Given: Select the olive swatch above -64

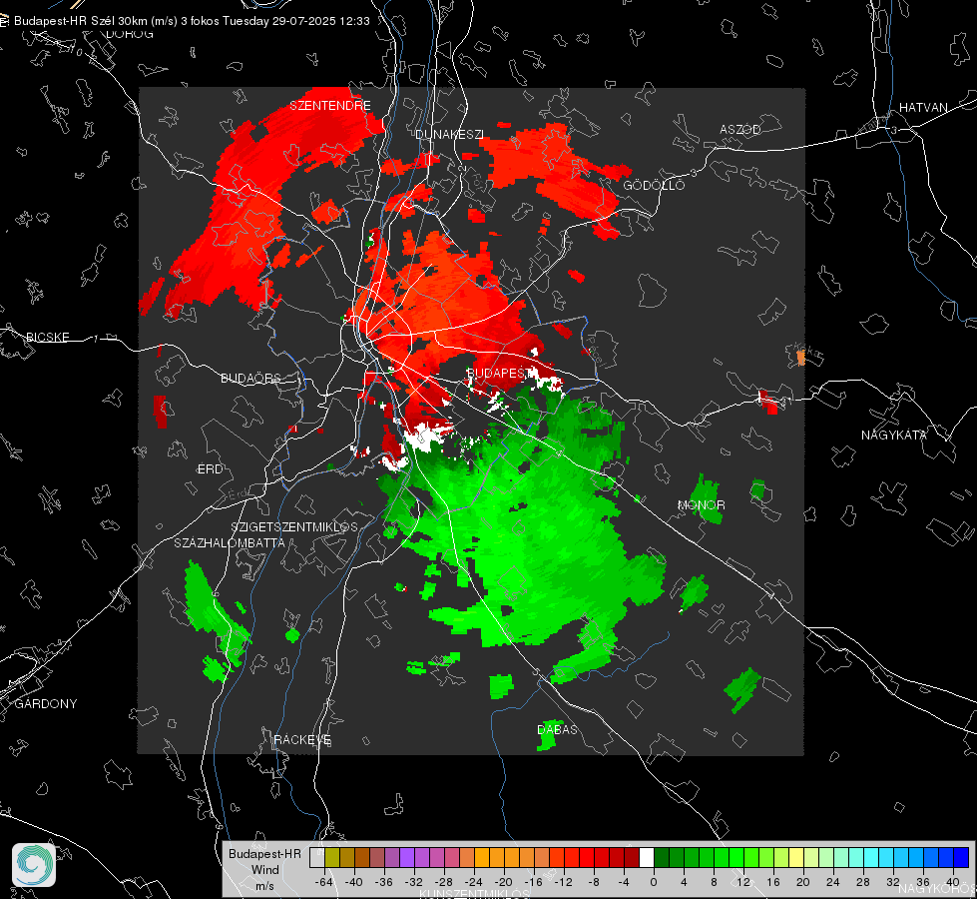Looking at the screenshot, I should [332, 857].
